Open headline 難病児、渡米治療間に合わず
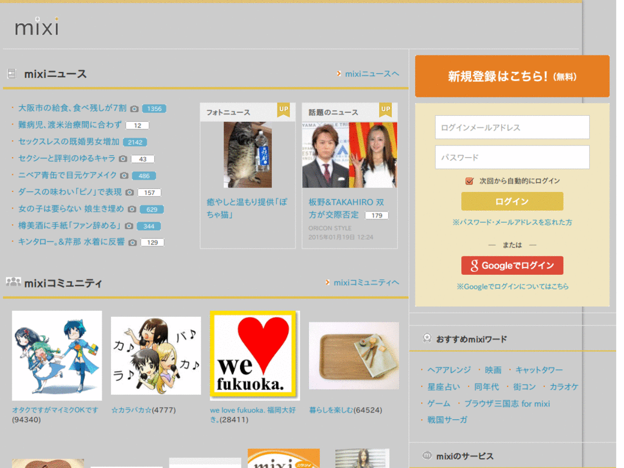Viewport: 624px width, 468px height. pyautogui.click(x=70, y=125)
